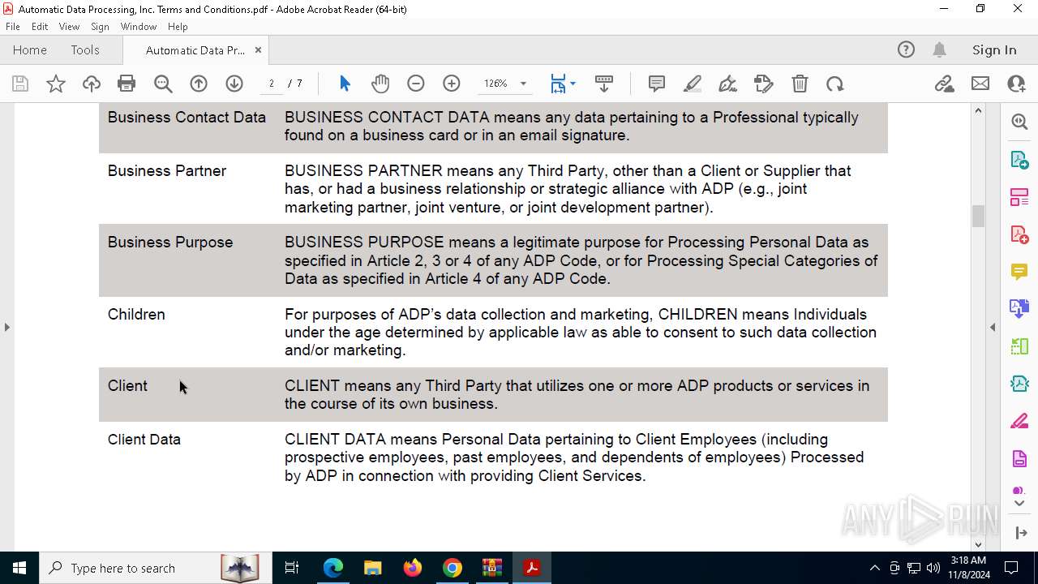Open Export PDF tool in right pane
Viewport: 1038px width, 584px height.
click(x=1019, y=159)
